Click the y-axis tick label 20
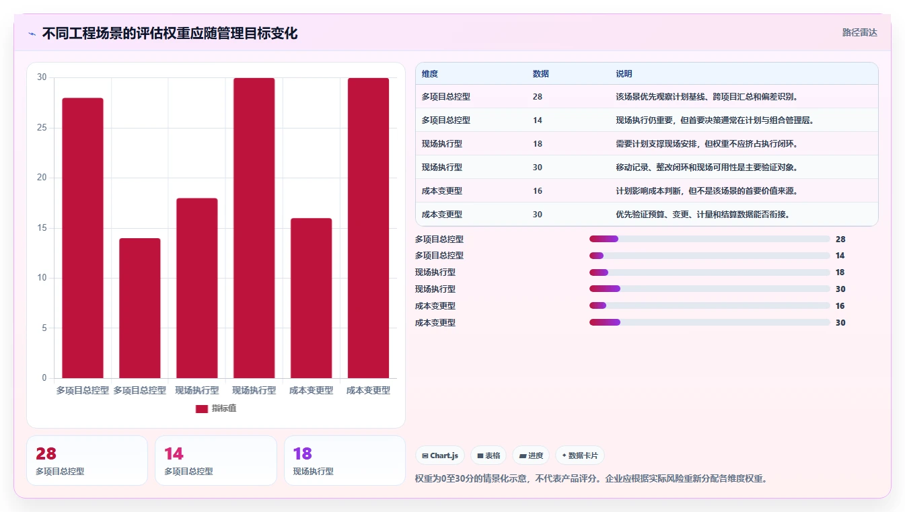Screen dimensions: 905x512 (x=42, y=178)
